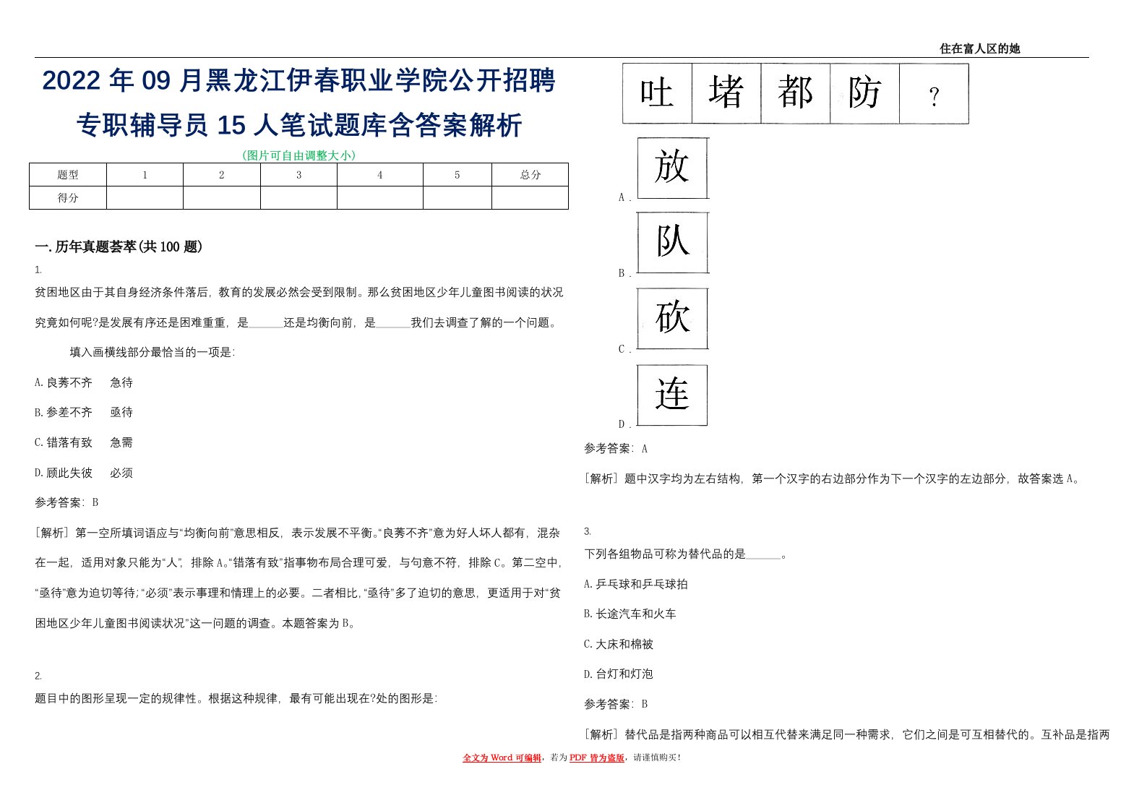Click the '都' character box in the sequence
Screen dimensions: 1147x811
[795, 93]
